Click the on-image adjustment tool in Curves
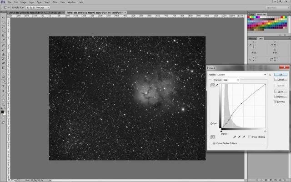This screenshot has height=182, width=291. click(213, 137)
